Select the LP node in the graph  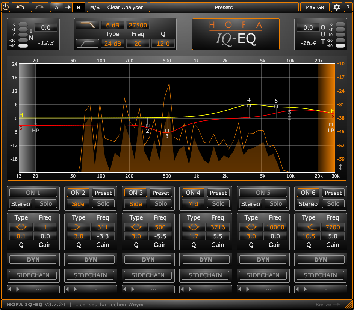[x=331, y=125]
